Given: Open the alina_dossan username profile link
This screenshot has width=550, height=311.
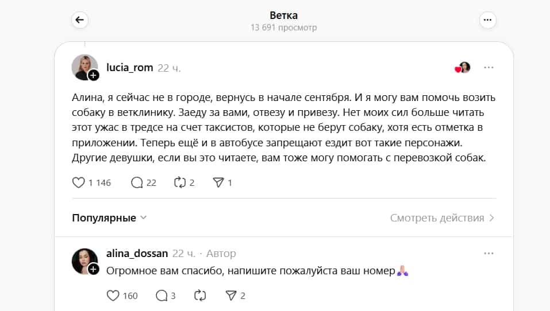Looking at the screenshot, I should (137, 253).
